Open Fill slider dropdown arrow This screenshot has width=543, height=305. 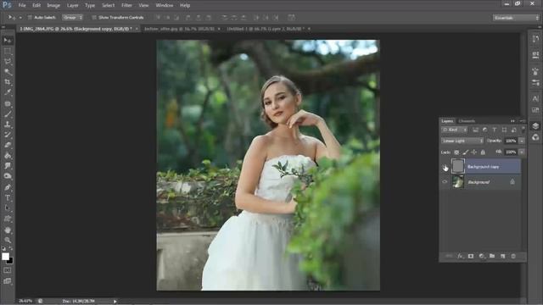pos(522,152)
